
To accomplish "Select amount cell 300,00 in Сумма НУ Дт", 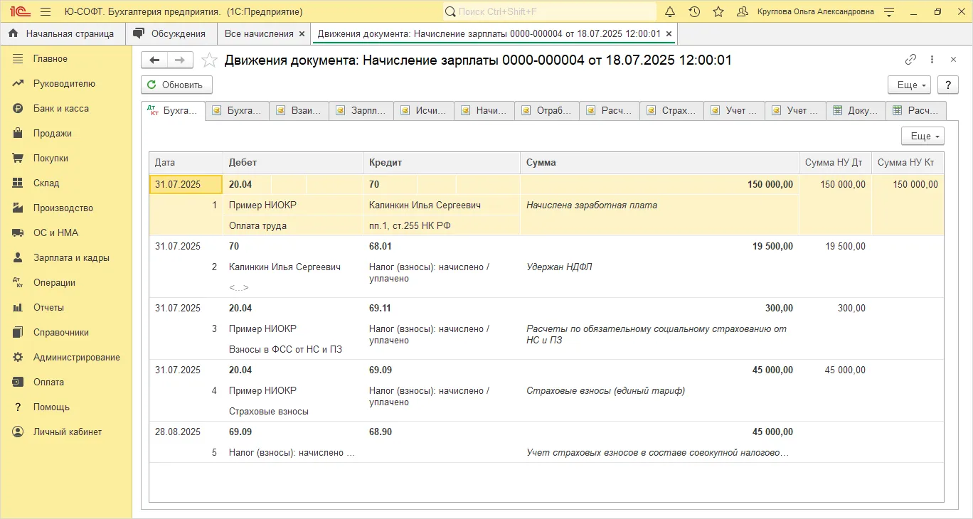I will point(835,308).
